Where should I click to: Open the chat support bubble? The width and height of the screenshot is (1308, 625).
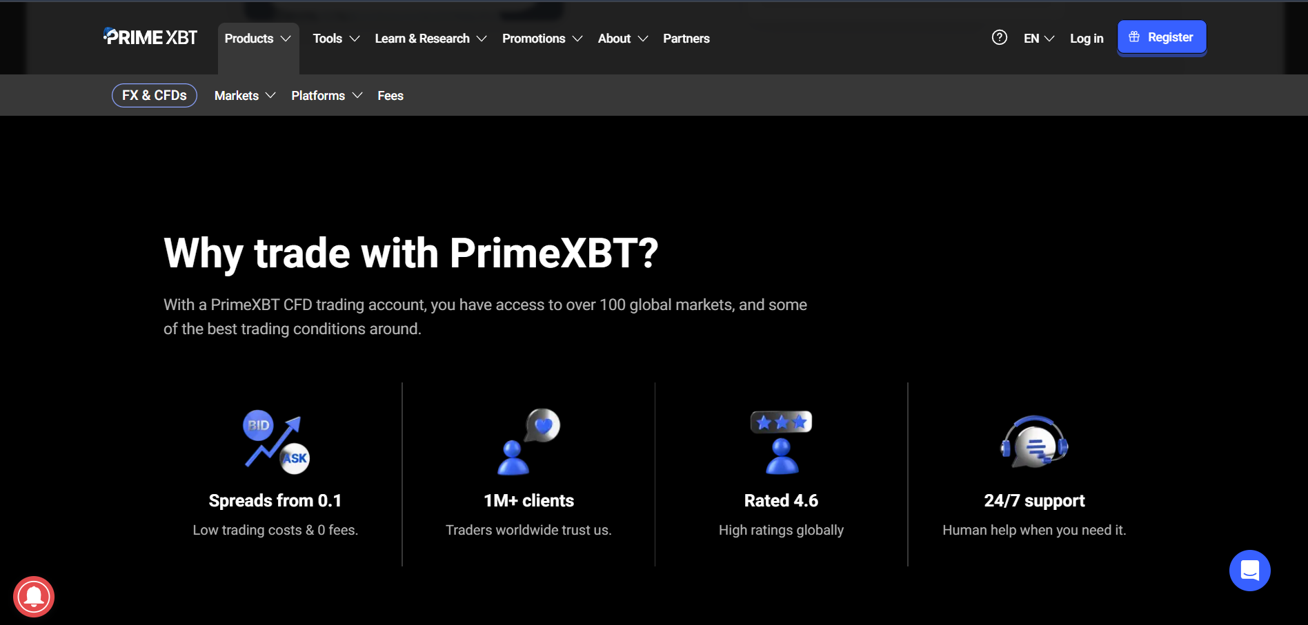(x=1249, y=571)
